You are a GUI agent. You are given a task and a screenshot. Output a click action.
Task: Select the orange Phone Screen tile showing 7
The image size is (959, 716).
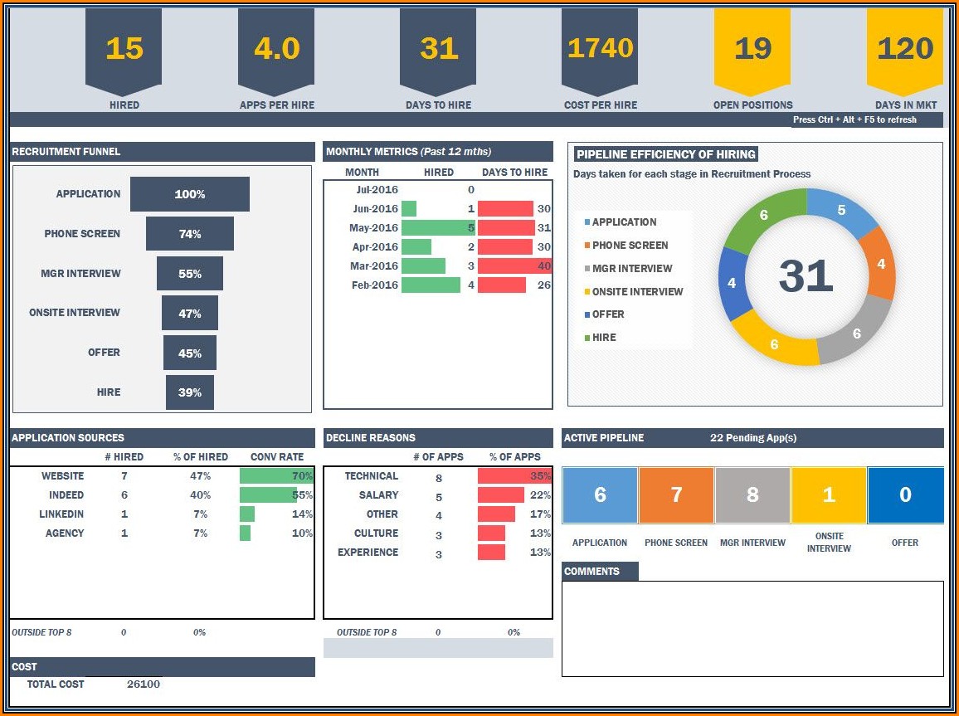click(676, 495)
